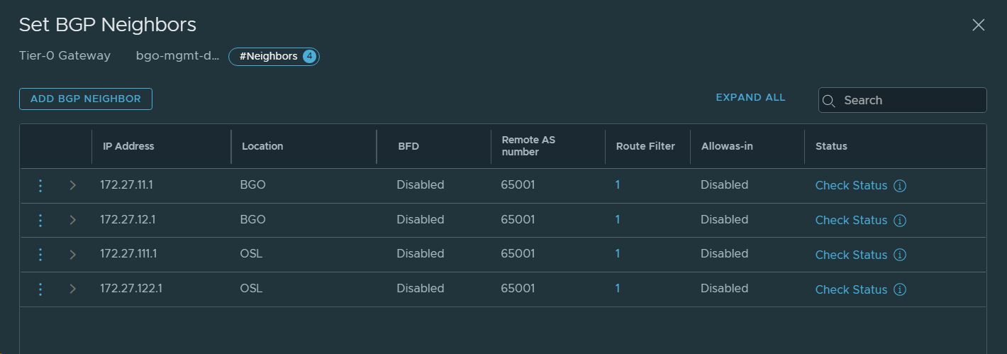Open actions menu for neighbor 172.27.11.1

(x=40, y=186)
